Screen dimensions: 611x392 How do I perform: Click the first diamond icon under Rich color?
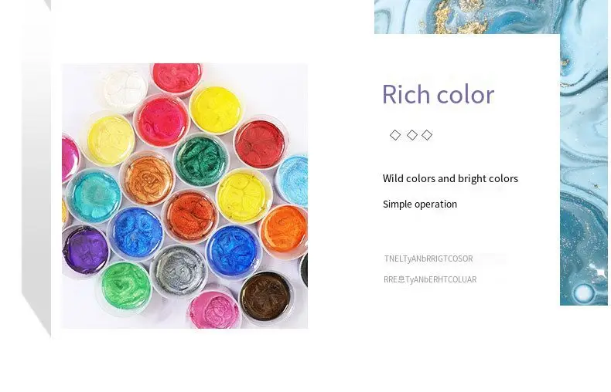tap(394, 135)
